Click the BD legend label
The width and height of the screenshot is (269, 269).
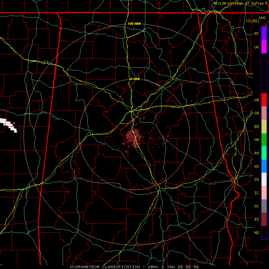click(x=256, y=127)
